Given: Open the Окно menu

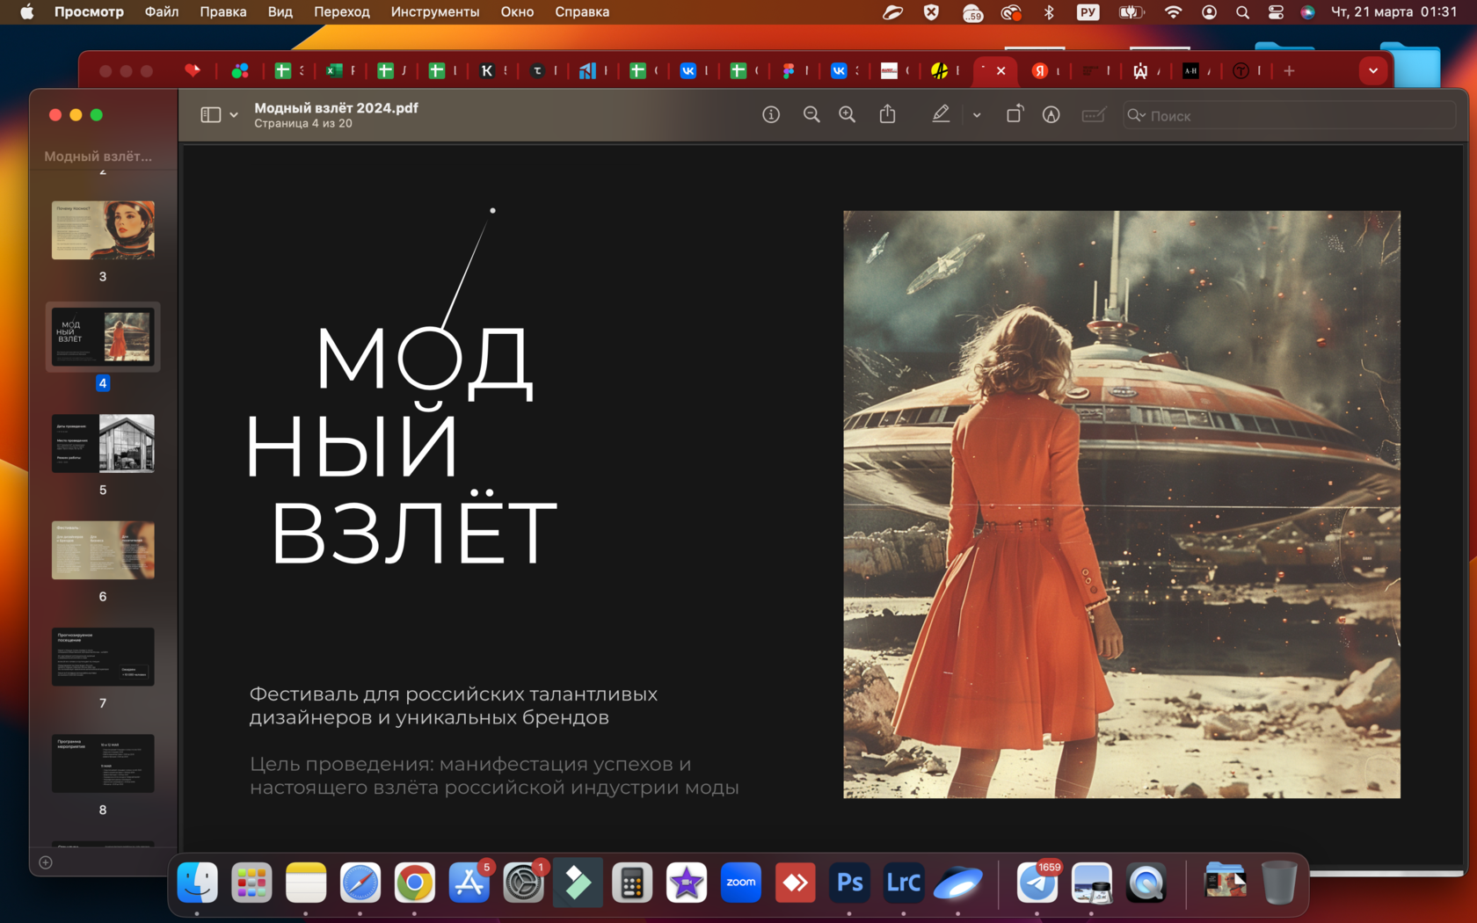Looking at the screenshot, I should click(x=517, y=12).
